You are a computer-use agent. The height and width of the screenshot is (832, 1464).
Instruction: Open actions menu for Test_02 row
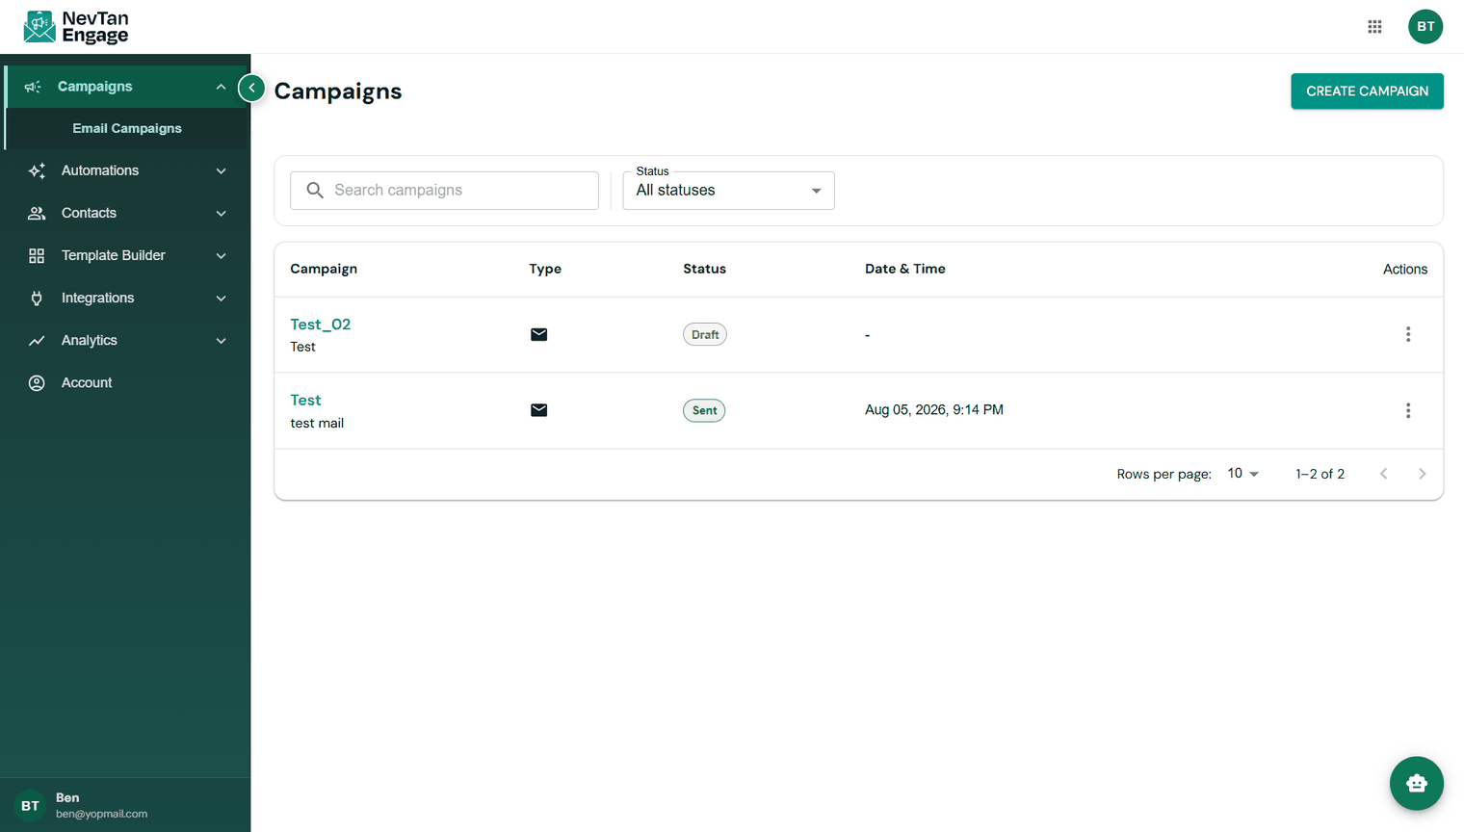[1408, 334]
